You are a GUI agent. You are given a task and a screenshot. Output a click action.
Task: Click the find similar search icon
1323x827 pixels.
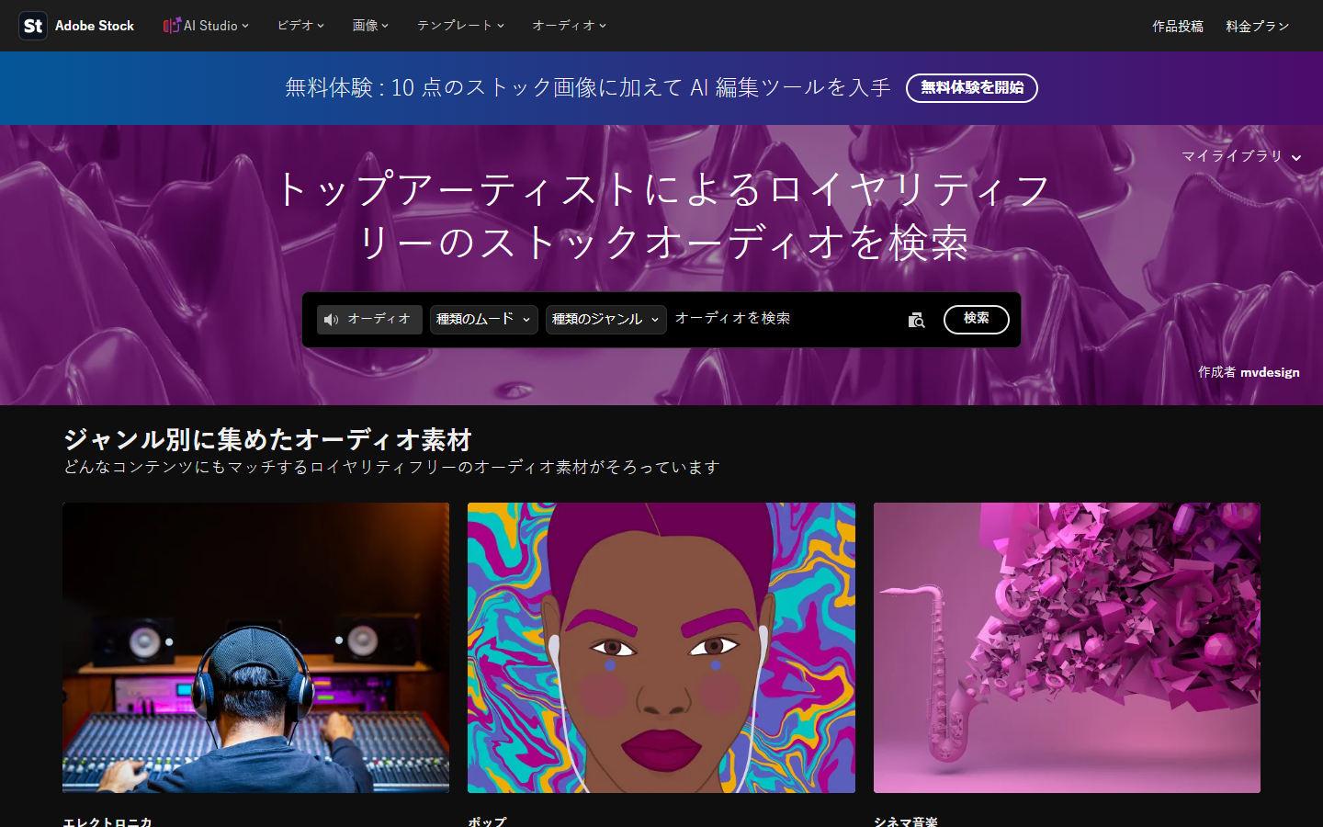click(916, 320)
